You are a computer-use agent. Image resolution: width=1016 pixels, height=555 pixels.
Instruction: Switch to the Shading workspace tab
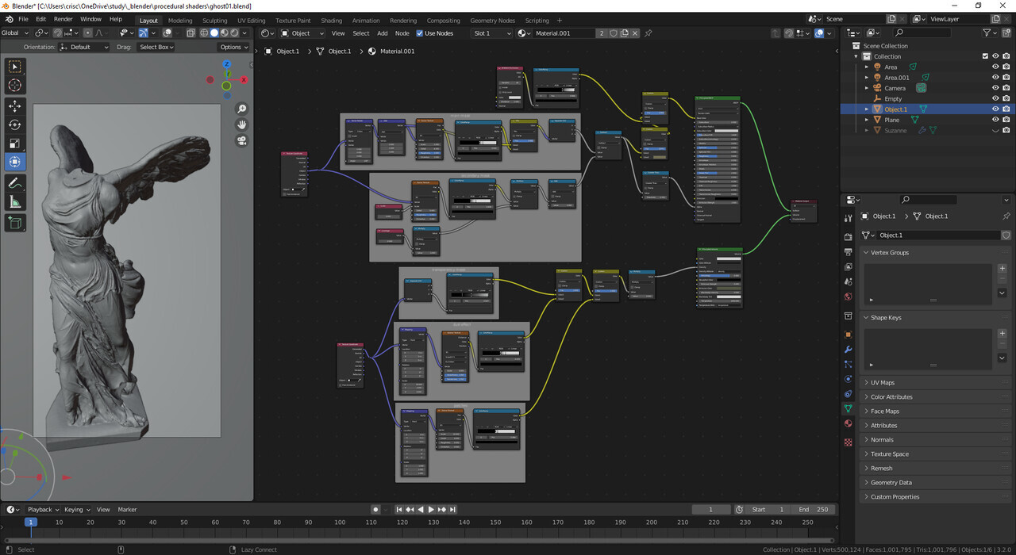331,20
